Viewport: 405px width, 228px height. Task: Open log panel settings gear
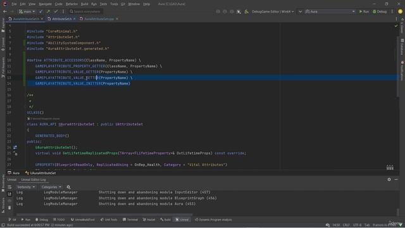coord(389,179)
